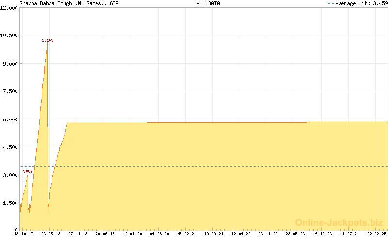Click the 10,500 y-axis value
388x238 pixels.
point(10,35)
